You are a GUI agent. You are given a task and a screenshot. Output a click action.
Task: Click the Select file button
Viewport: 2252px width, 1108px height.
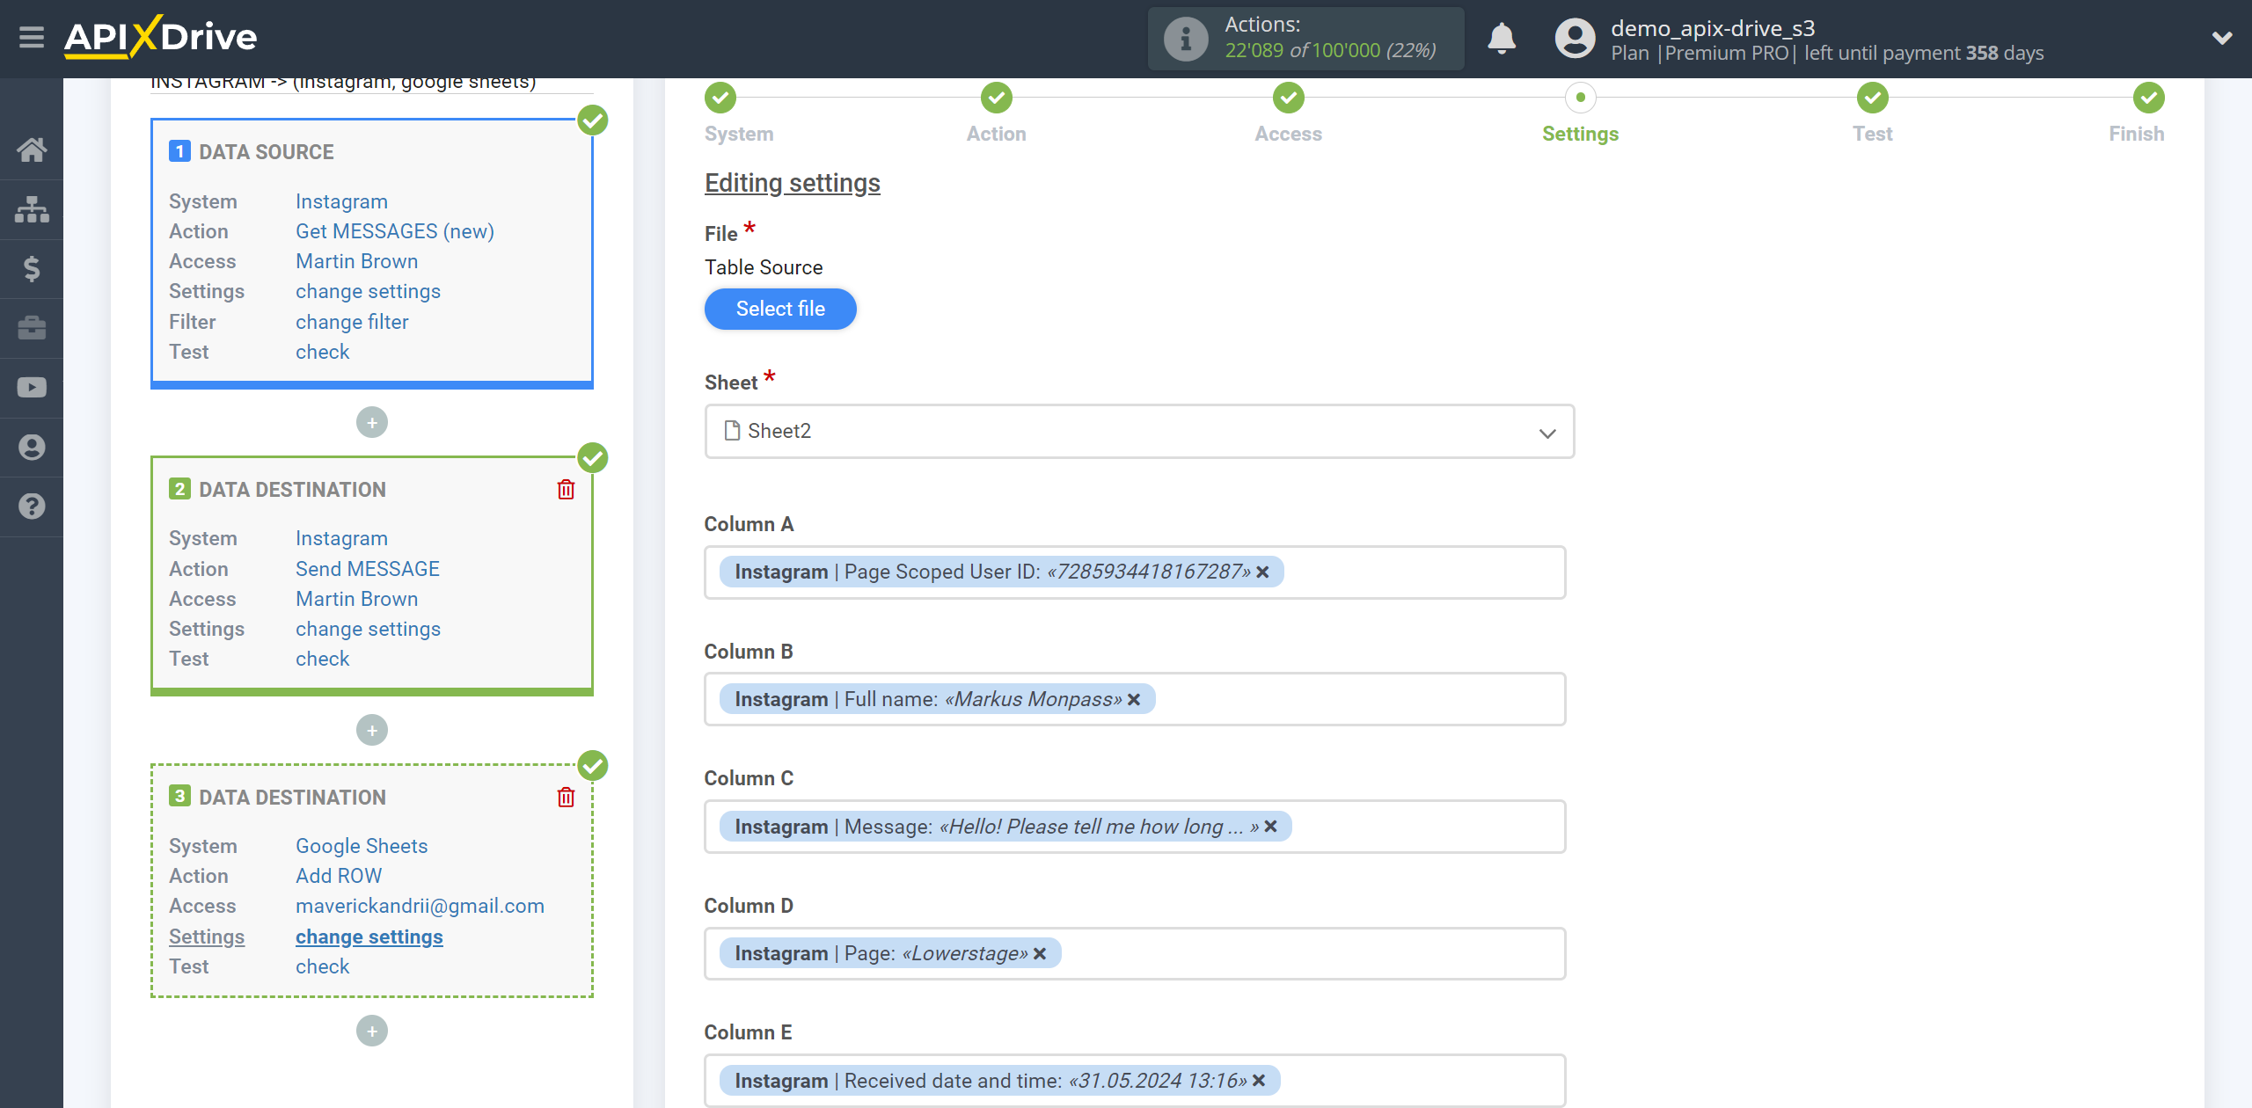780,309
